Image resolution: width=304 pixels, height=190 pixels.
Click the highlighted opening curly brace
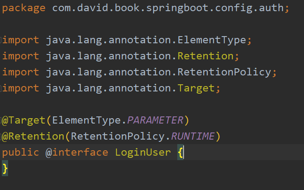pyautogui.click(x=180, y=153)
